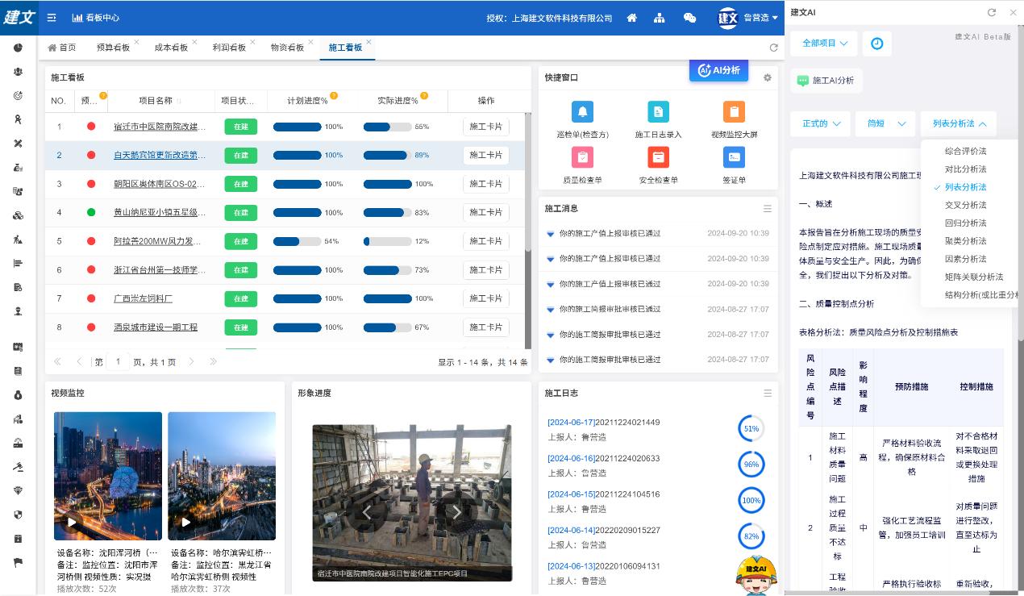The height and width of the screenshot is (596, 1024).
Task: Open the 签证单 shortcut icon
Action: tap(734, 157)
